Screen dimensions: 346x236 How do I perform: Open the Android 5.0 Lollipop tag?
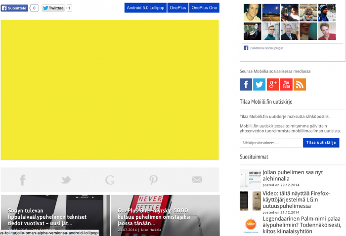pos(145,8)
